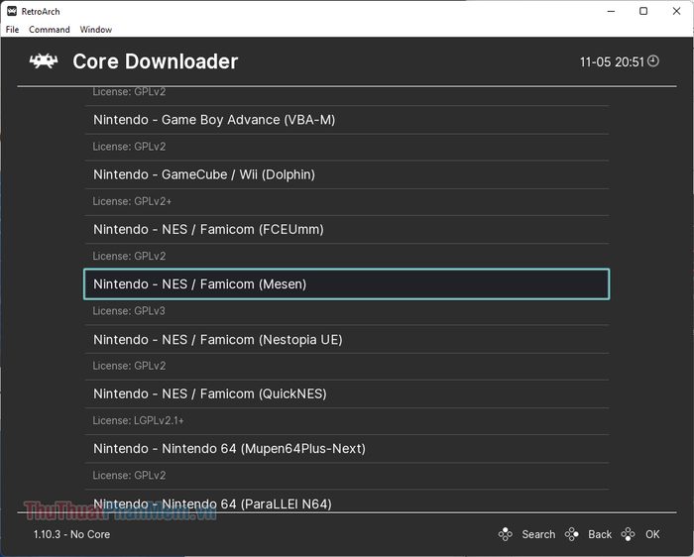Click the 11-05 20:51 date and time
694x557 pixels.
pos(612,61)
